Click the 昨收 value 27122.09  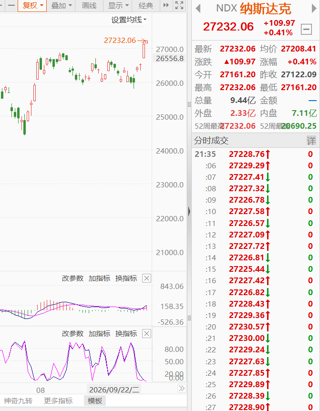299,75
